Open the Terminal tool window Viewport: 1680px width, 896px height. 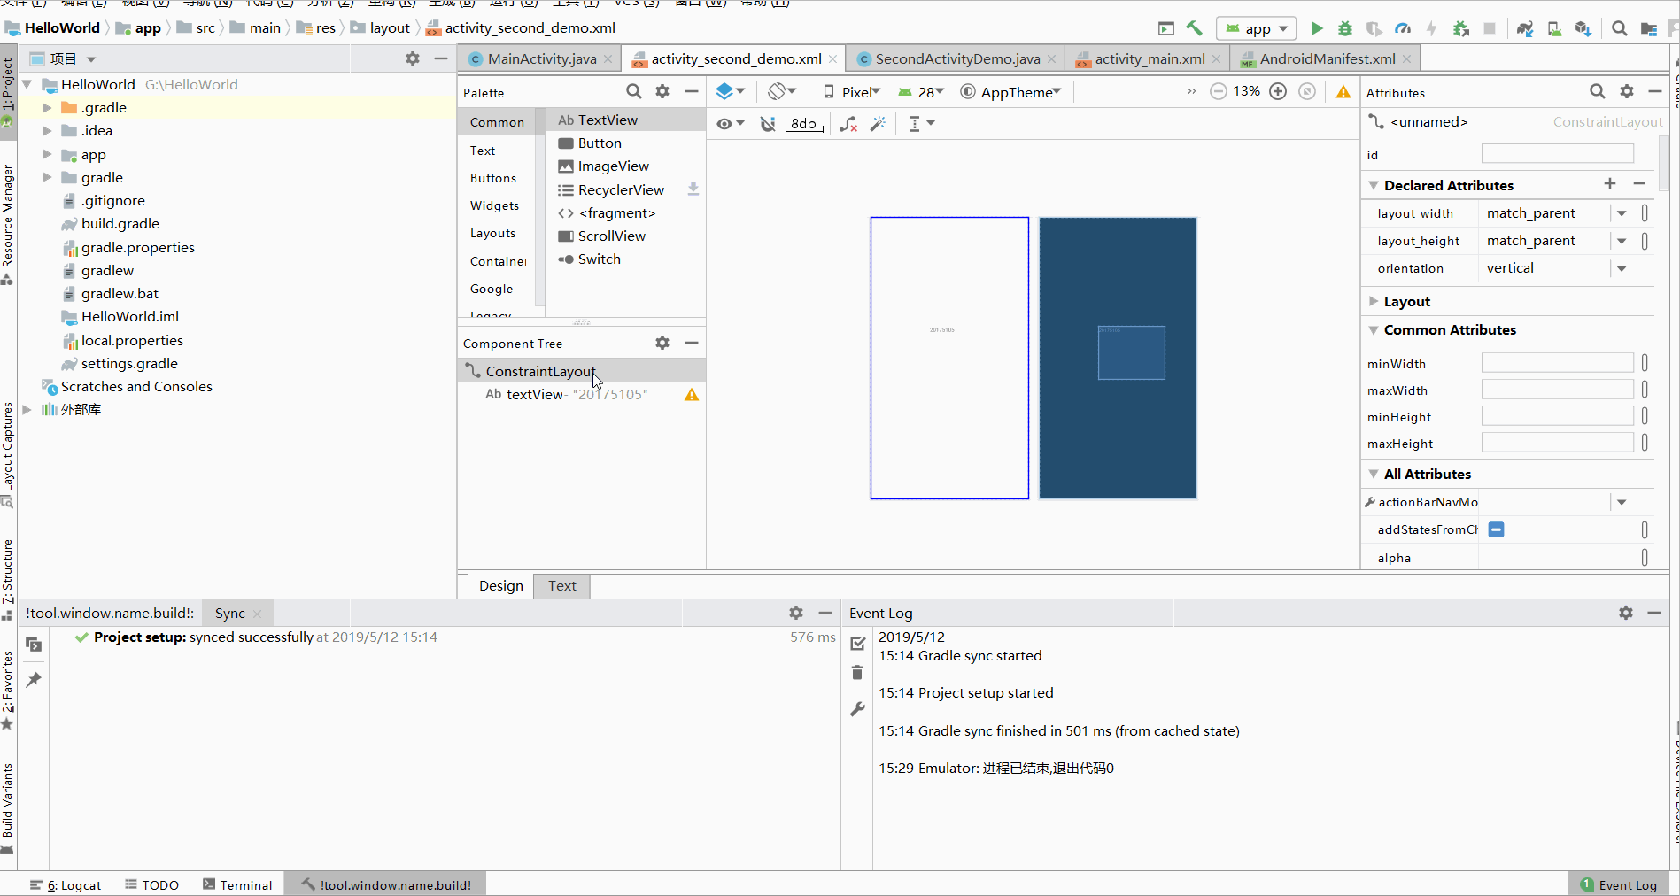(x=237, y=884)
